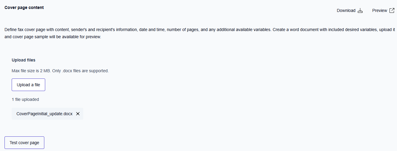Click the 1 file uploaded status text
This screenshot has width=397, height=151.
coord(25,99)
